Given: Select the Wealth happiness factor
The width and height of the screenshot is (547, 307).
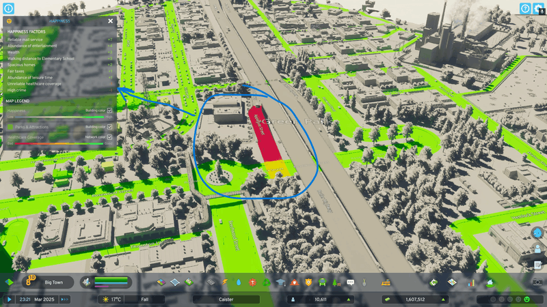Looking at the screenshot, I should pos(59,53).
